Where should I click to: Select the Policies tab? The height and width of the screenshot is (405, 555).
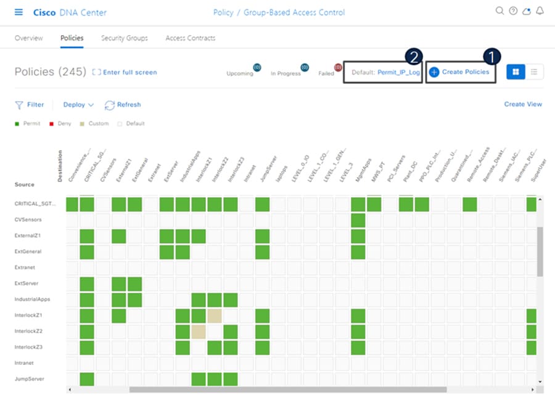pyautogui.click(x=72, y=38)
